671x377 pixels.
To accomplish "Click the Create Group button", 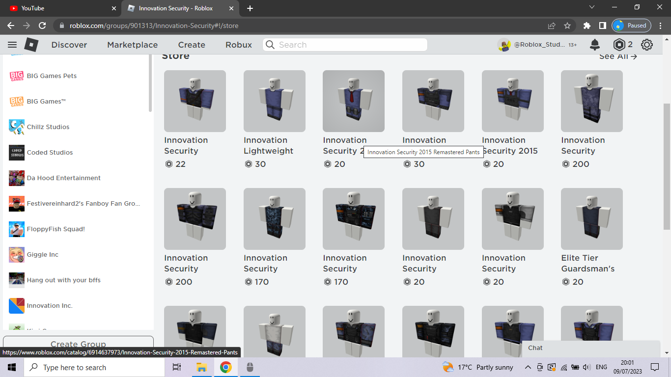I will pos(78,343).
